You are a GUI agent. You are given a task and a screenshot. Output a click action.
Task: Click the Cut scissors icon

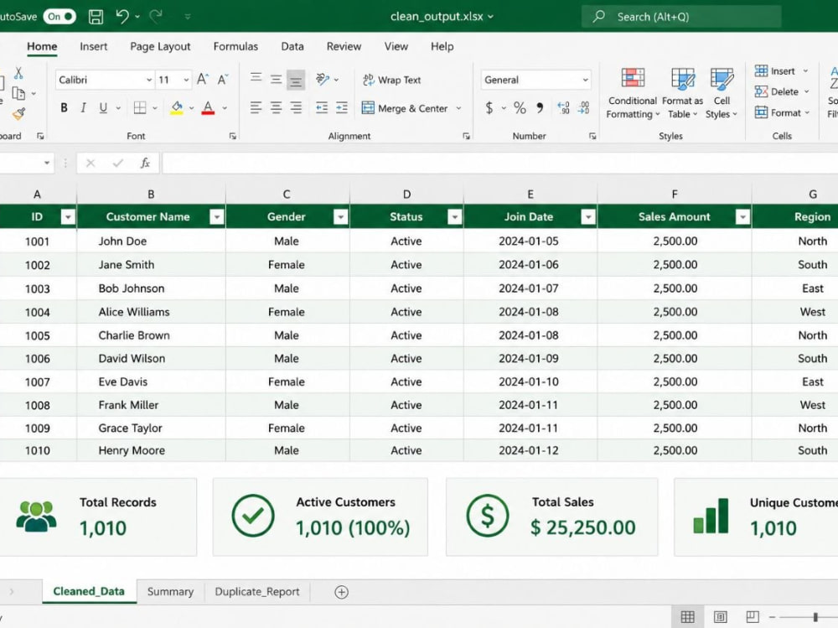tap(18, 73)
